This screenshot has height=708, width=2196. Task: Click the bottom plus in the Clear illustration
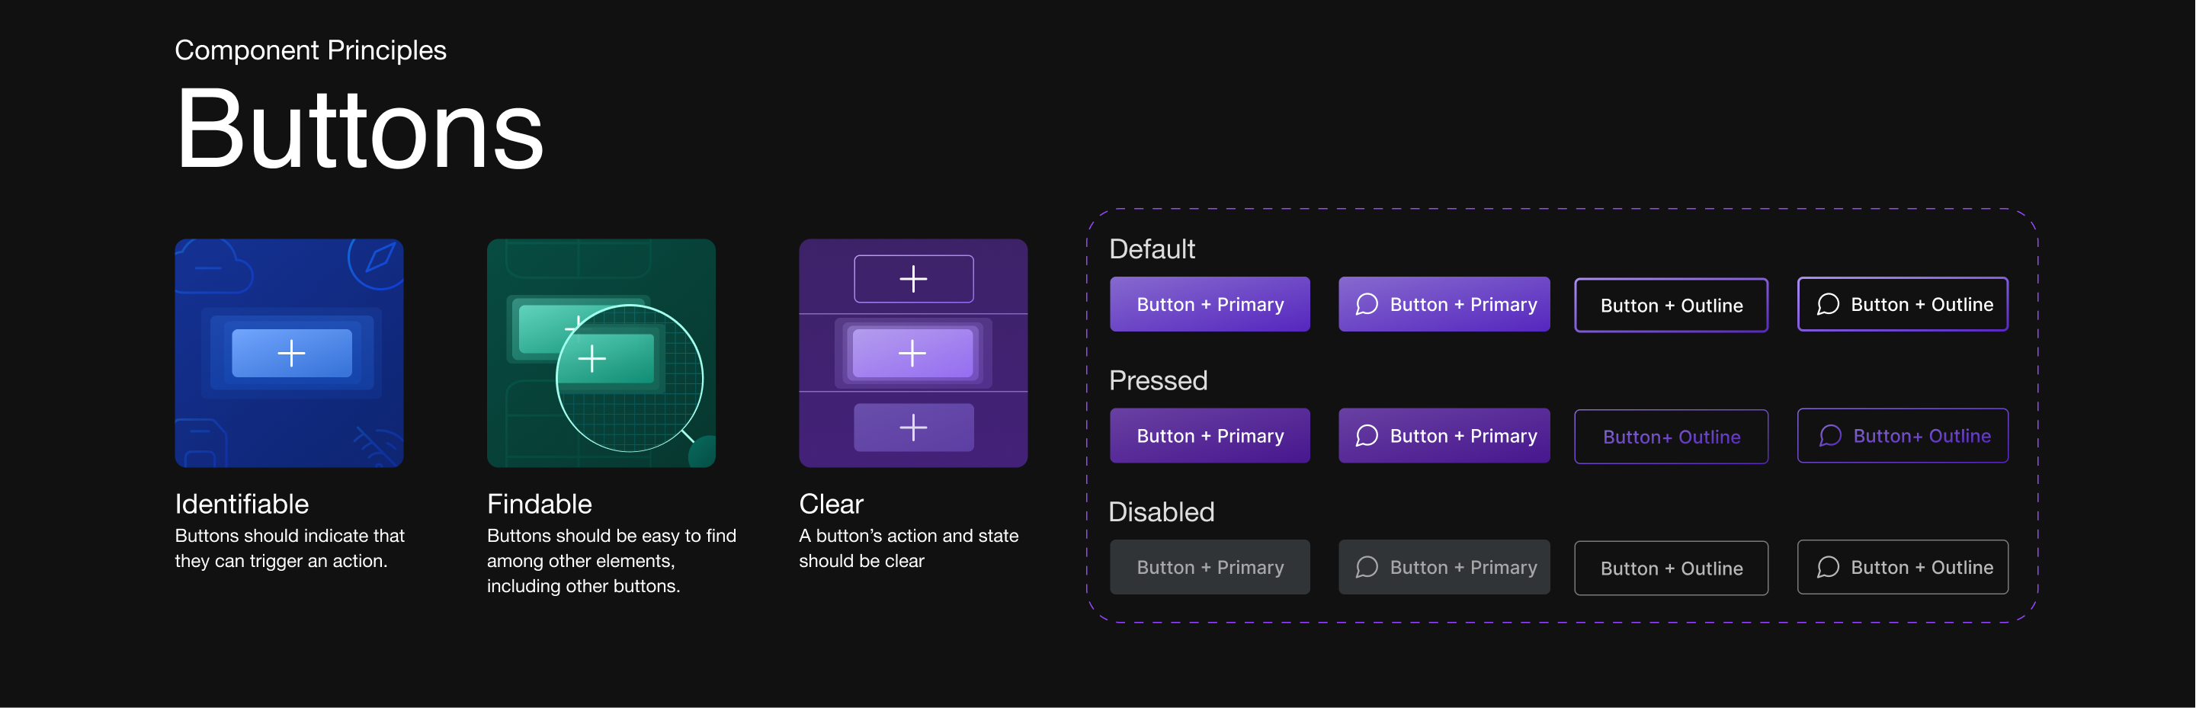(x=913, y=427)
